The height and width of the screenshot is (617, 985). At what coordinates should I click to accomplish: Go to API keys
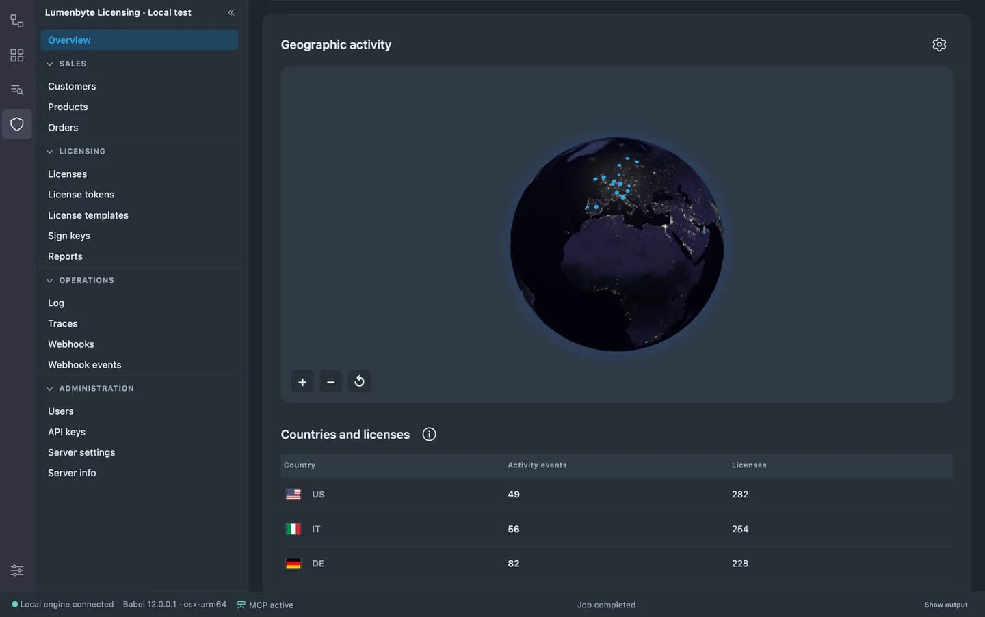coord(66,432)
